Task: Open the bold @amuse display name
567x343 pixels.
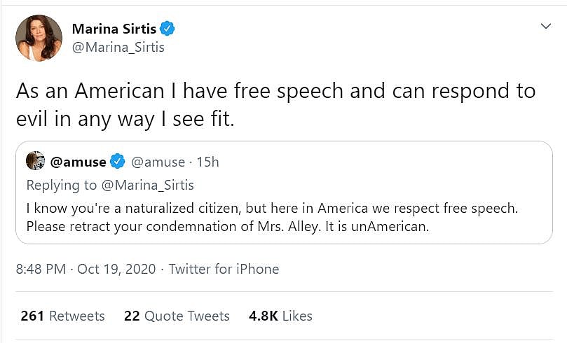Action: (78, 162)
